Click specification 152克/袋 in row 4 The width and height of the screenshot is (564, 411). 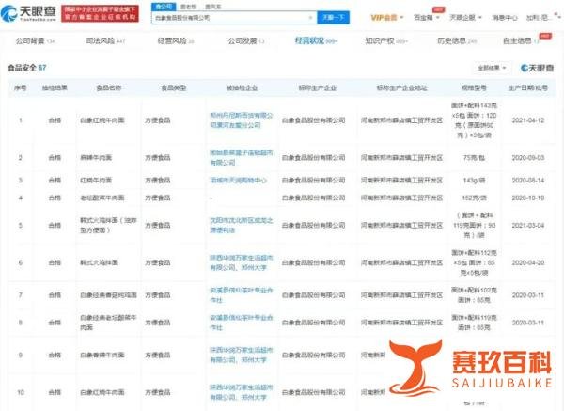coord(474,198)
